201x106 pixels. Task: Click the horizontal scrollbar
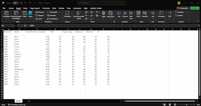click(160, 101)
